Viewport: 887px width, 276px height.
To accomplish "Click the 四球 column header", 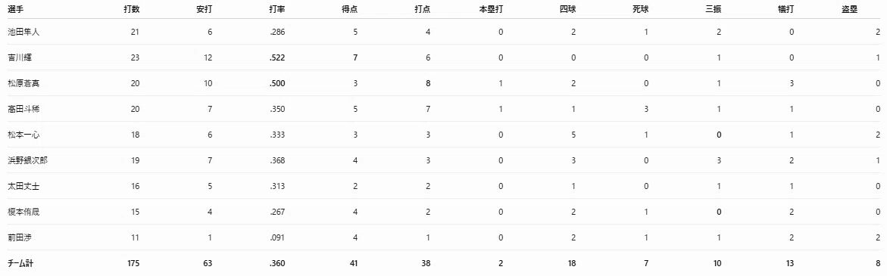I will [x=568, y=9].
